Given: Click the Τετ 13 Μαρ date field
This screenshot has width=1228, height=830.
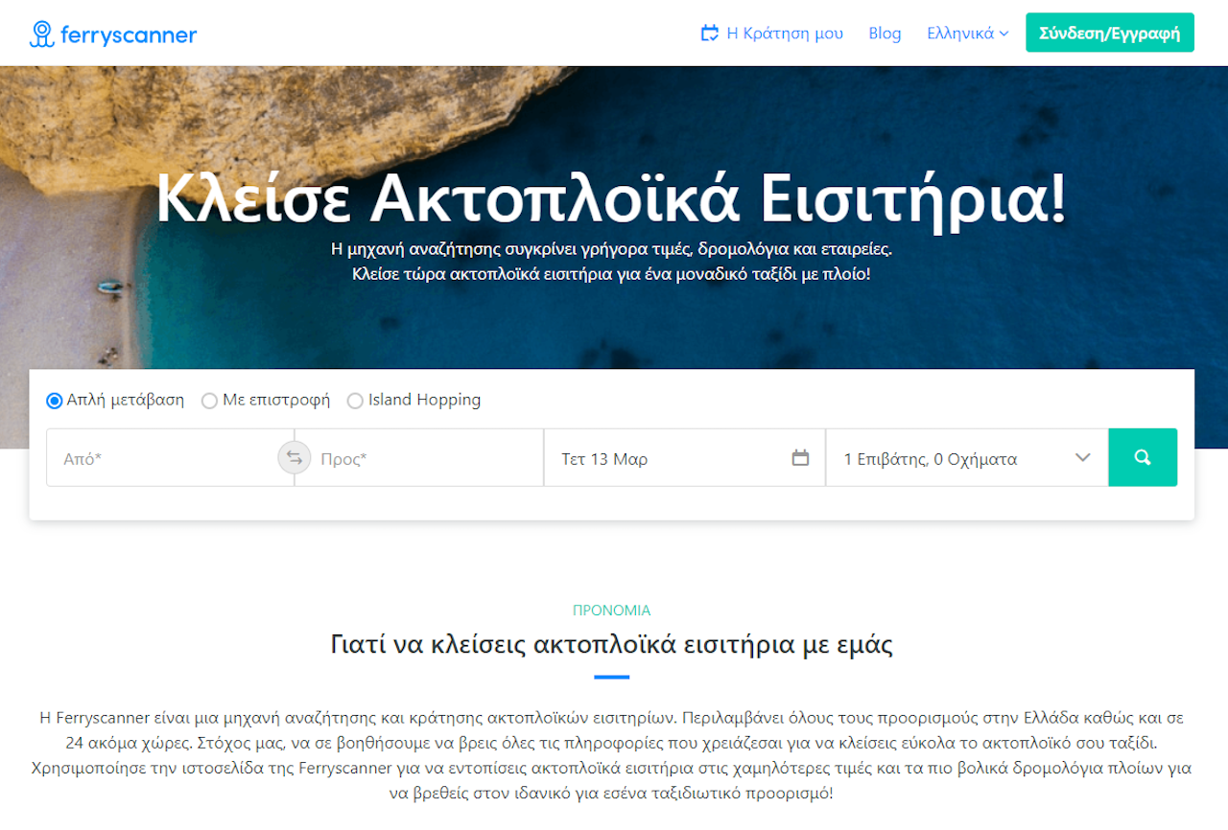Looking at the screenshot, I should 672,458.
